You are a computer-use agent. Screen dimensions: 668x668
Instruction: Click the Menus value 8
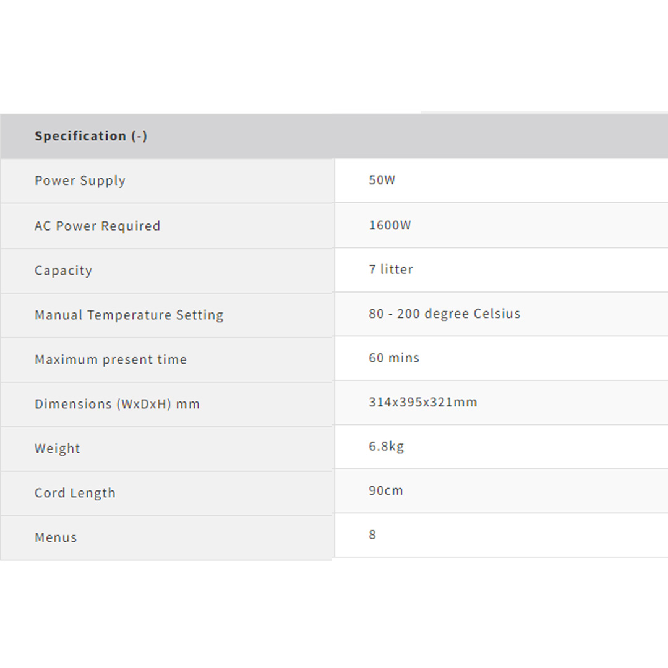tap(372, 534)
